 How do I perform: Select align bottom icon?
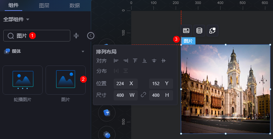click(x=144, y=61)
